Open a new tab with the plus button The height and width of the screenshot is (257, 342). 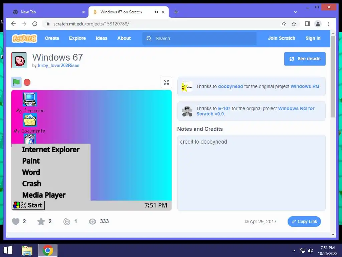click(176, 12)
